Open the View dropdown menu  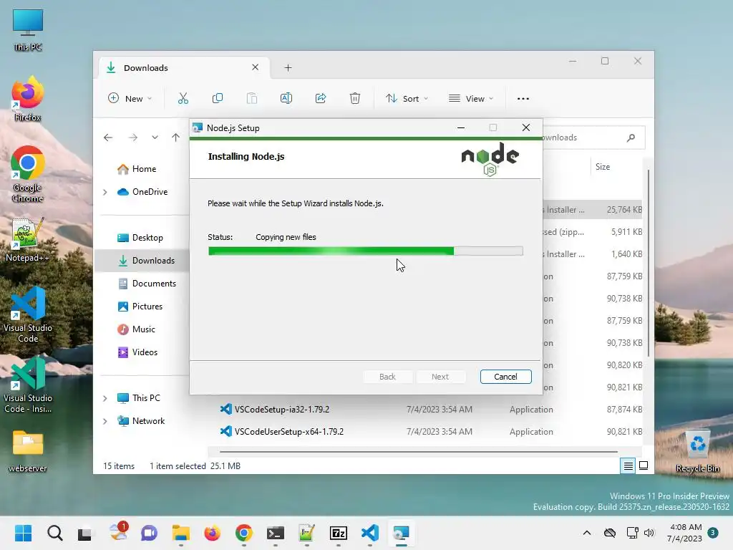click(471, 98)
